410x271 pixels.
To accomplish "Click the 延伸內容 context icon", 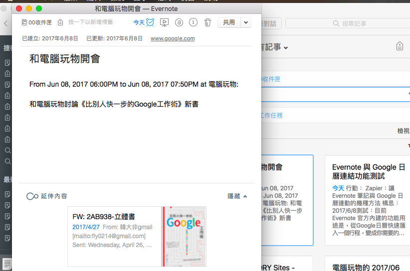I will pos(32,196).
